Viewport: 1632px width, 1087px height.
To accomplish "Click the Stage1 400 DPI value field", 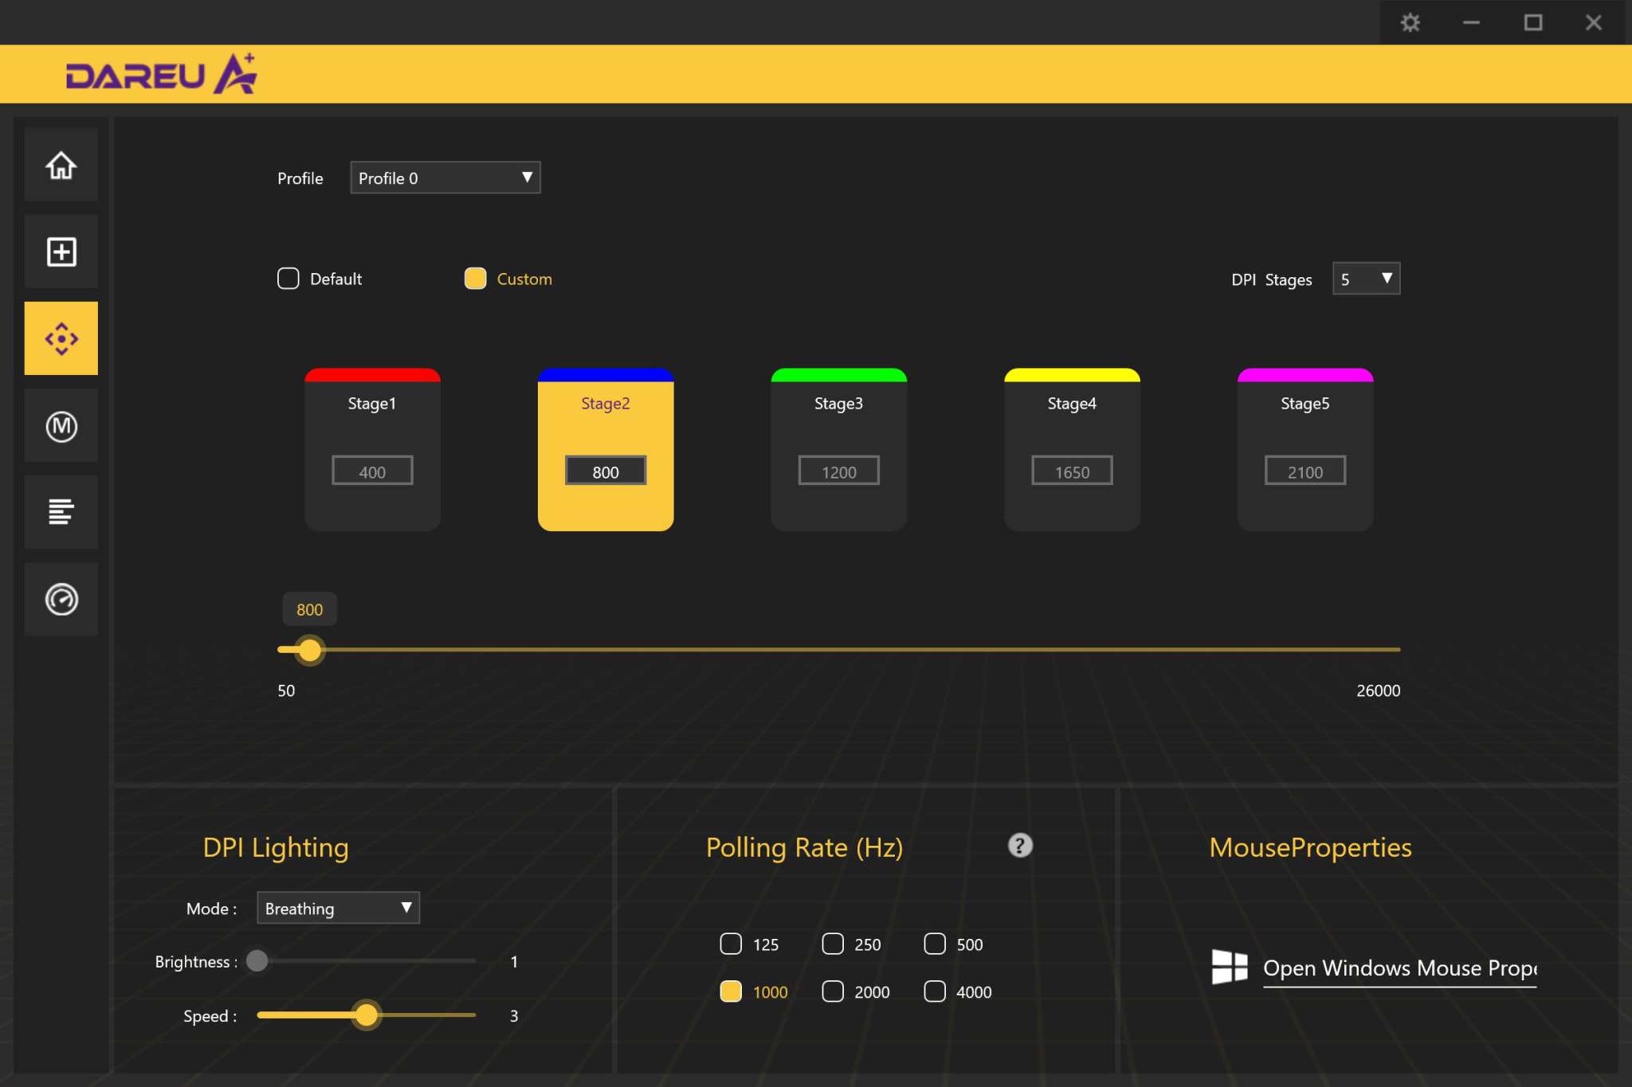I will coord(372,471).
